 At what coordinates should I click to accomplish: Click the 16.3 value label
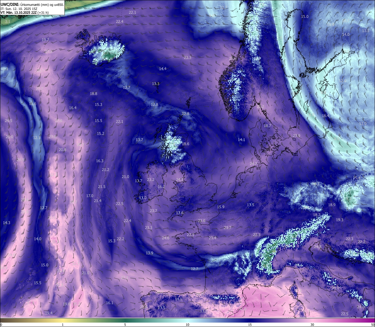(100, 161)
